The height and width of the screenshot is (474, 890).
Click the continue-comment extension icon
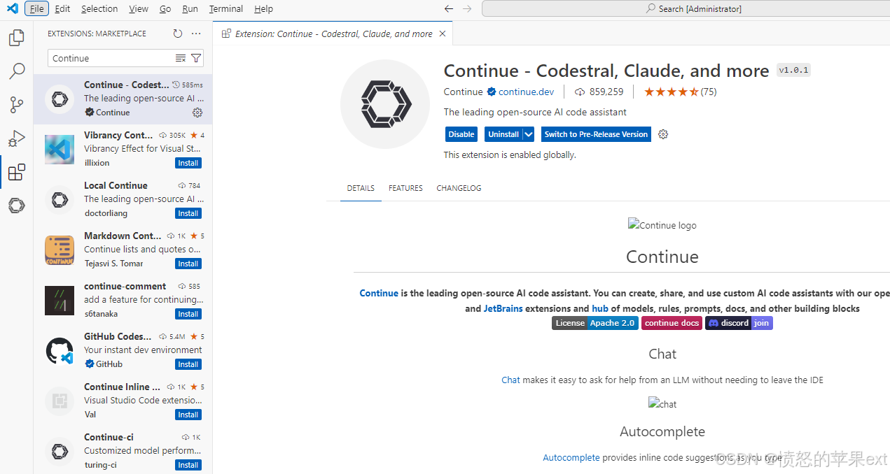[x=60, y=300]
